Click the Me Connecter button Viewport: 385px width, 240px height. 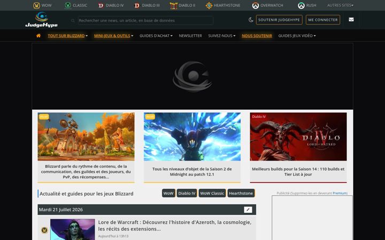[x=323, y=20]
